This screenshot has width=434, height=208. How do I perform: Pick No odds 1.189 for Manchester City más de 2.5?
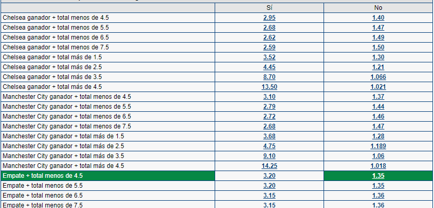[378, 146]
